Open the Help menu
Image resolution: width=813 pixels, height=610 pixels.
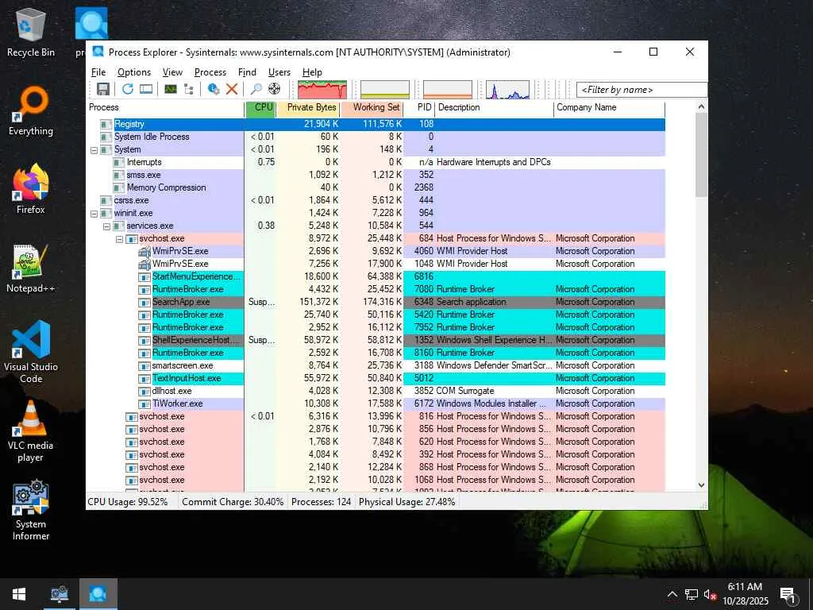coord(312,72)
